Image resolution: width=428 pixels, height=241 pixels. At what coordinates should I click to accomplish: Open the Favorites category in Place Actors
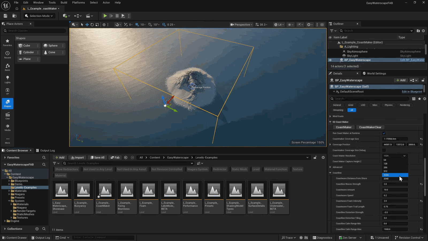click(7, 43)
